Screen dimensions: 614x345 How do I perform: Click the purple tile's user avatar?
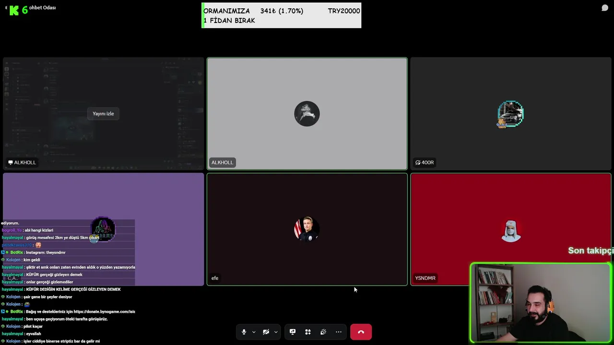[103, 229]
